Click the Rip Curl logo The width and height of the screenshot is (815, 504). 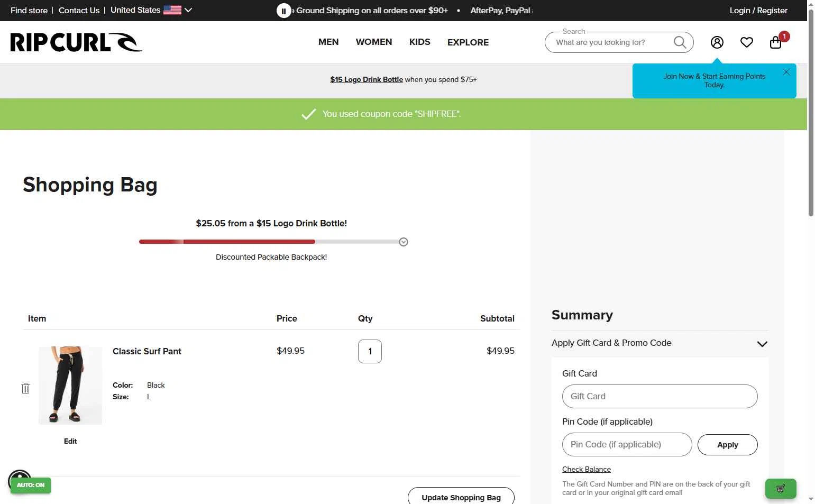pos(76,42)
